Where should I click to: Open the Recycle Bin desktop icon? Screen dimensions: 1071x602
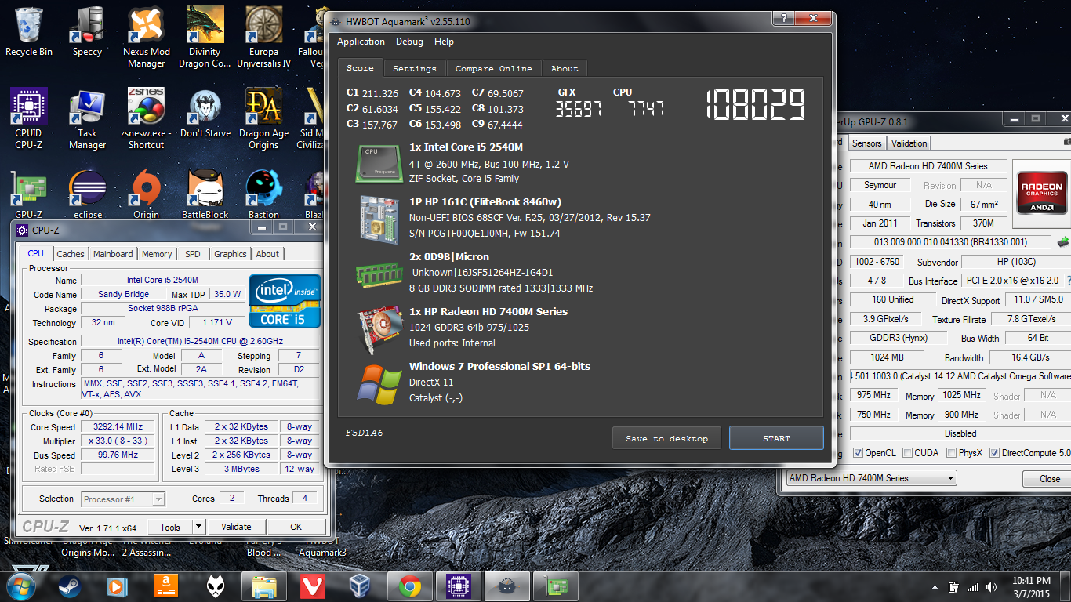coord(29,32)
